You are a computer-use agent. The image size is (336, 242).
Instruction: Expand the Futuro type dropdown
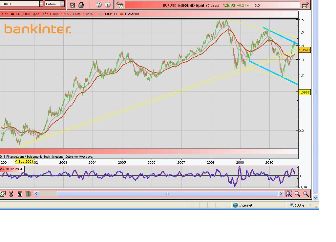pos(62,4)
